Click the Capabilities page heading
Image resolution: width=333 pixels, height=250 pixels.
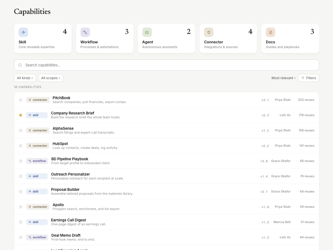pyautogui.click(x=32, y=12)
